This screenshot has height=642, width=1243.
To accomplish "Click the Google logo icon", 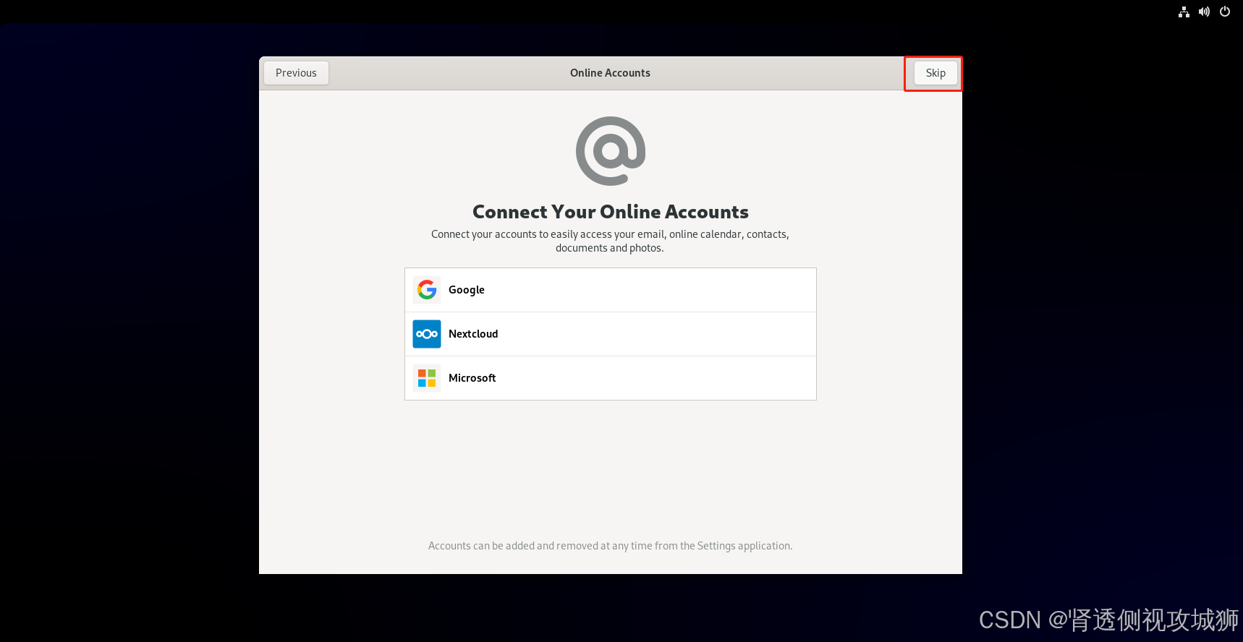I will coord(427,290).
